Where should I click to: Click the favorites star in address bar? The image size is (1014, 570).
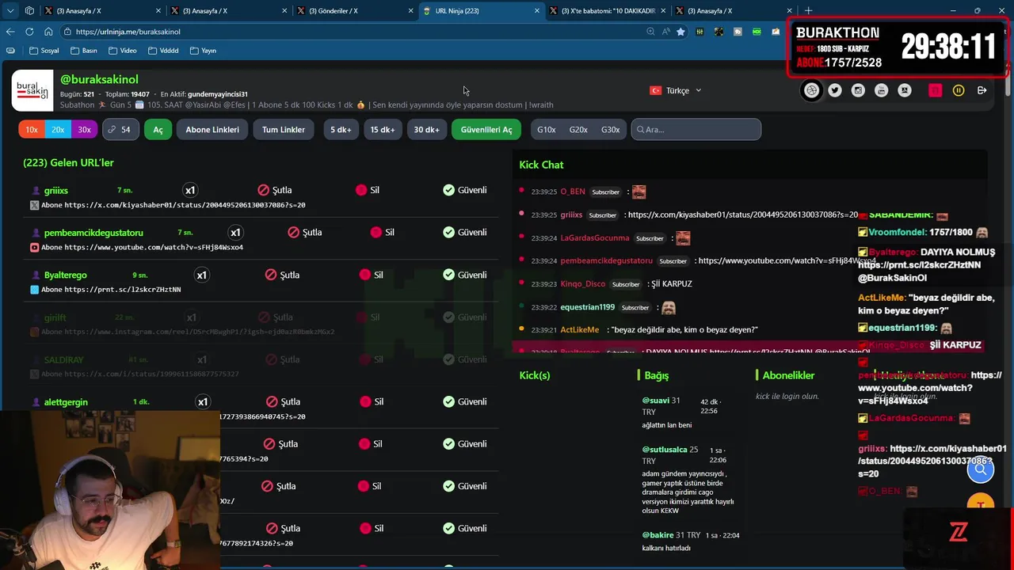click(x=680, y=32)
